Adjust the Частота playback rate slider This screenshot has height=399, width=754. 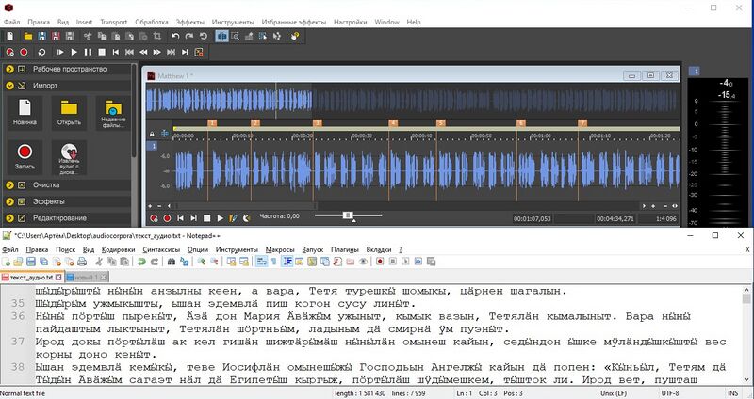point(349,215)
